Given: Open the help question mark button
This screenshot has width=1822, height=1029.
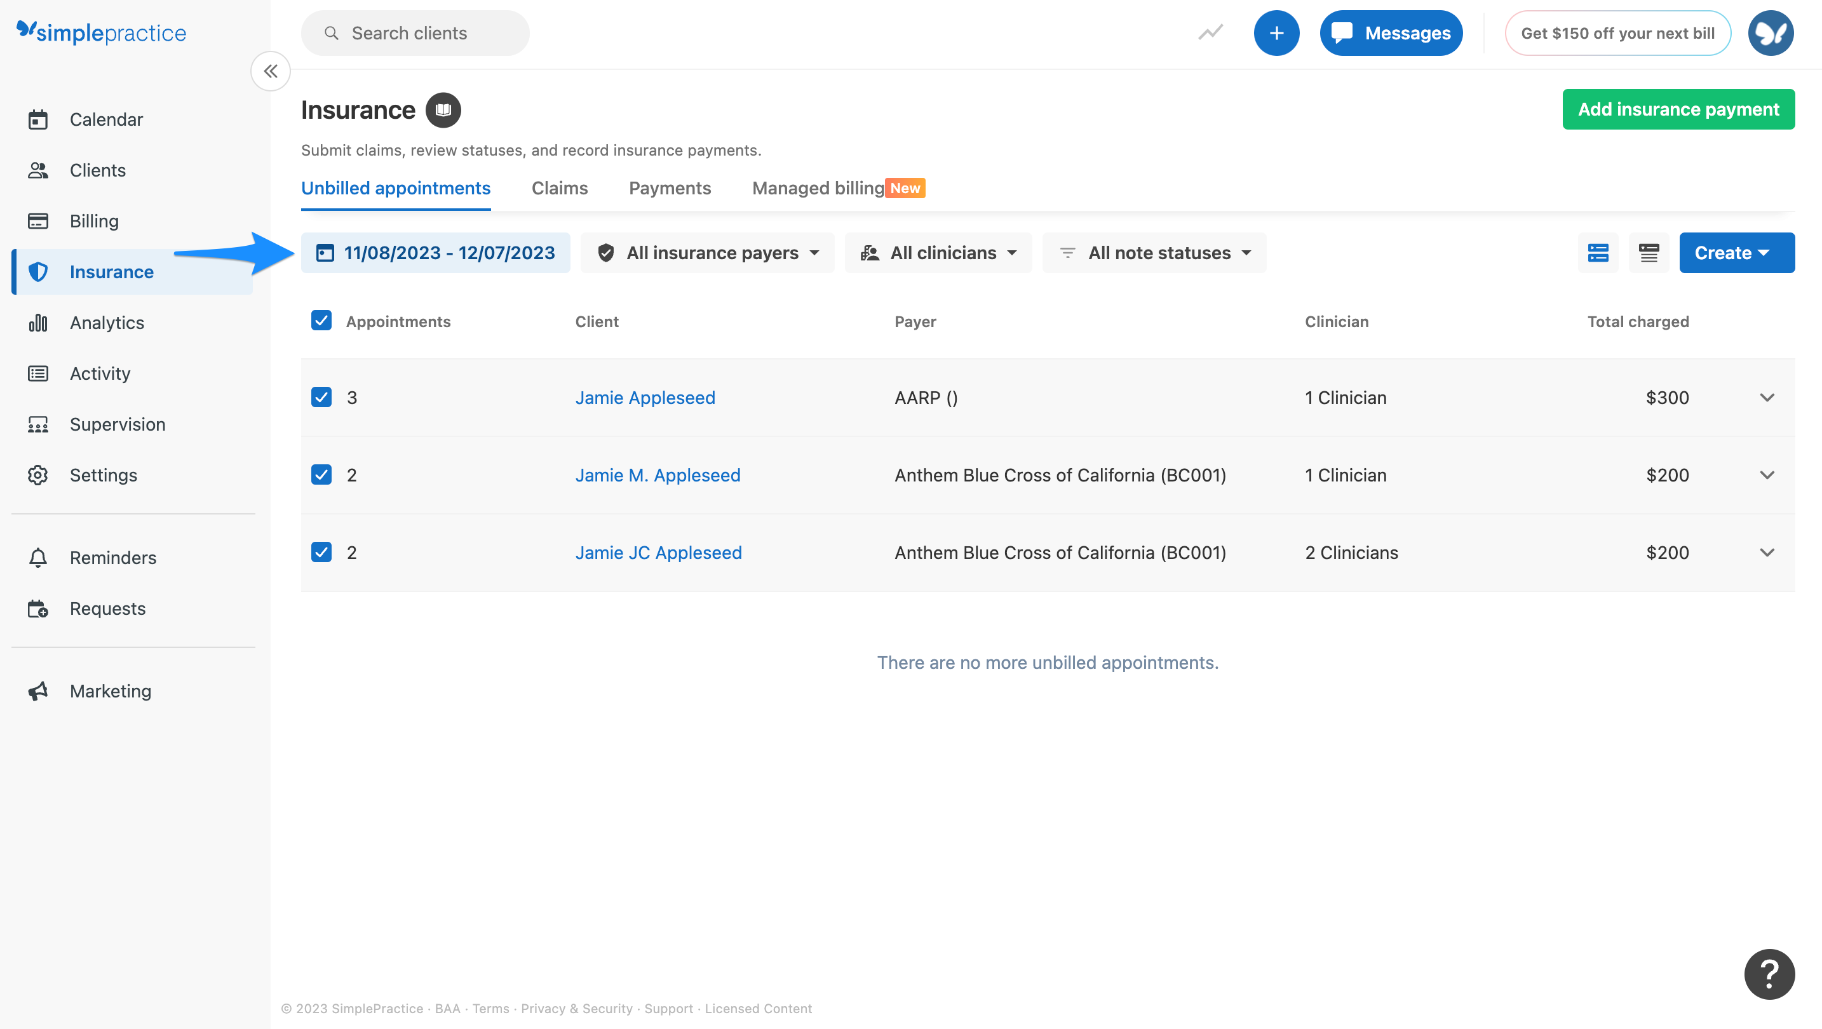Looking at the screenshot, I should pos(1769,974).
